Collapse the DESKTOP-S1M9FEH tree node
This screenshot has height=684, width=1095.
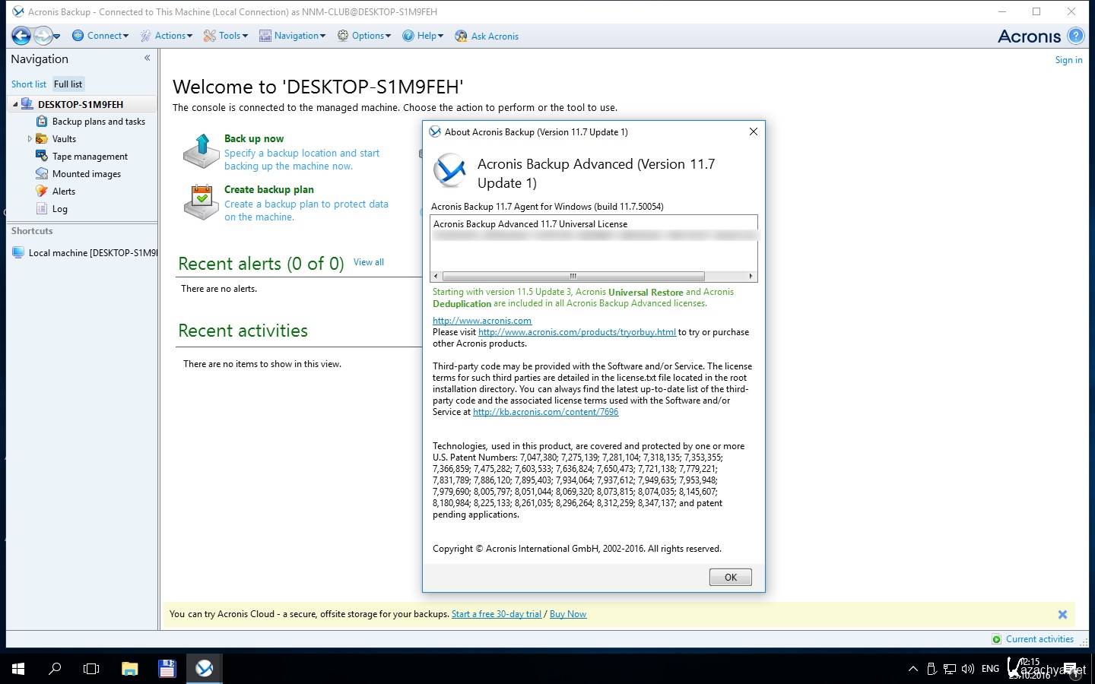15,104
